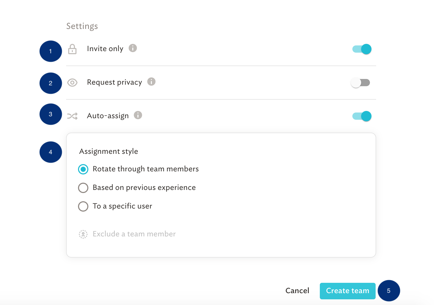
Task: Click the Create team button
Action: click(347, 291)
